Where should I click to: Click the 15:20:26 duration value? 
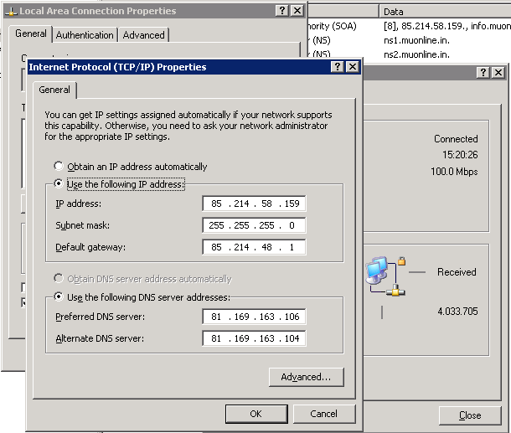click(x=460, y=154)
